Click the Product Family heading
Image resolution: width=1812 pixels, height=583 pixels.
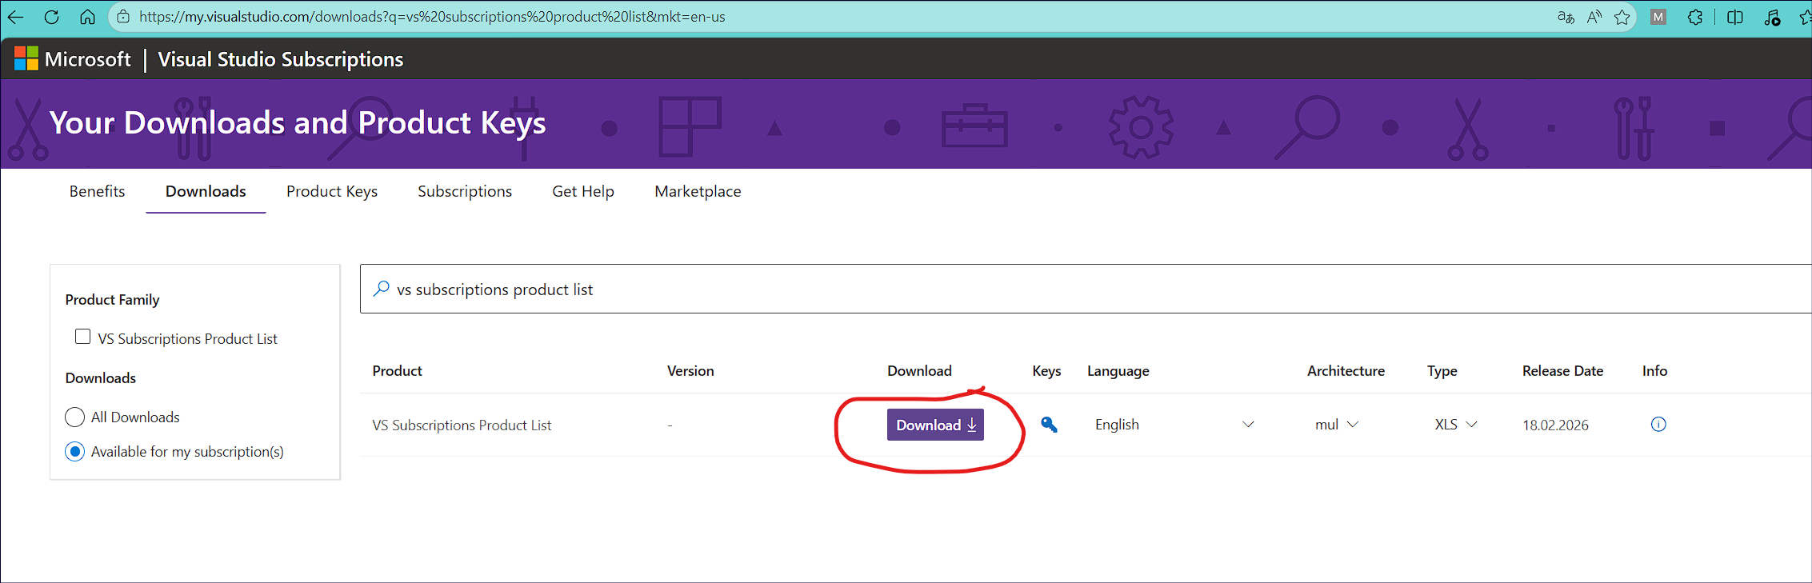112,300
